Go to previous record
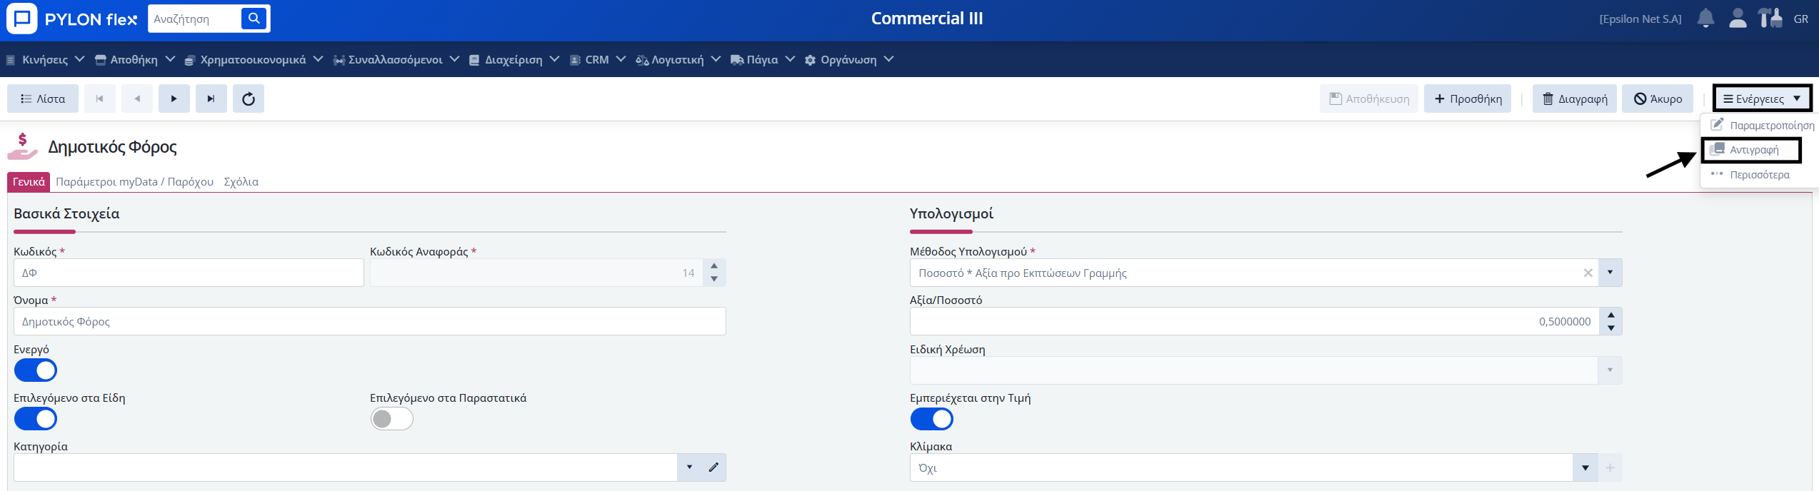1819x491 pixels. point(137,98)
